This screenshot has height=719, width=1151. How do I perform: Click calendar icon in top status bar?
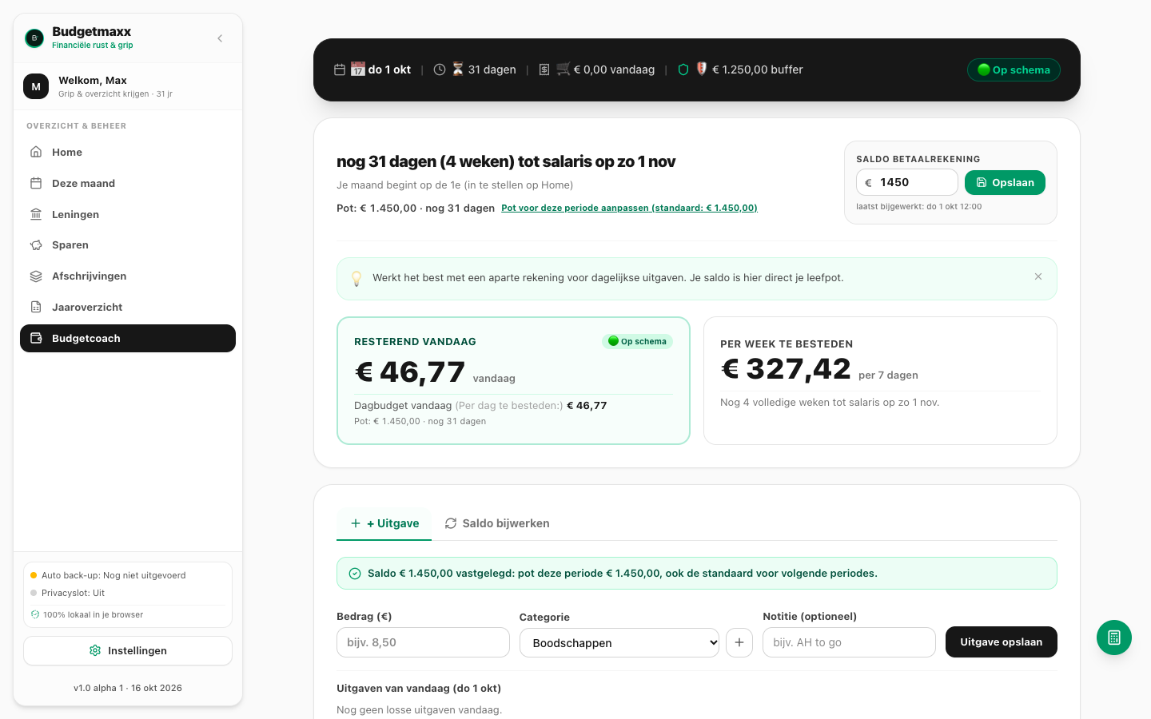(x=340, y=70)
